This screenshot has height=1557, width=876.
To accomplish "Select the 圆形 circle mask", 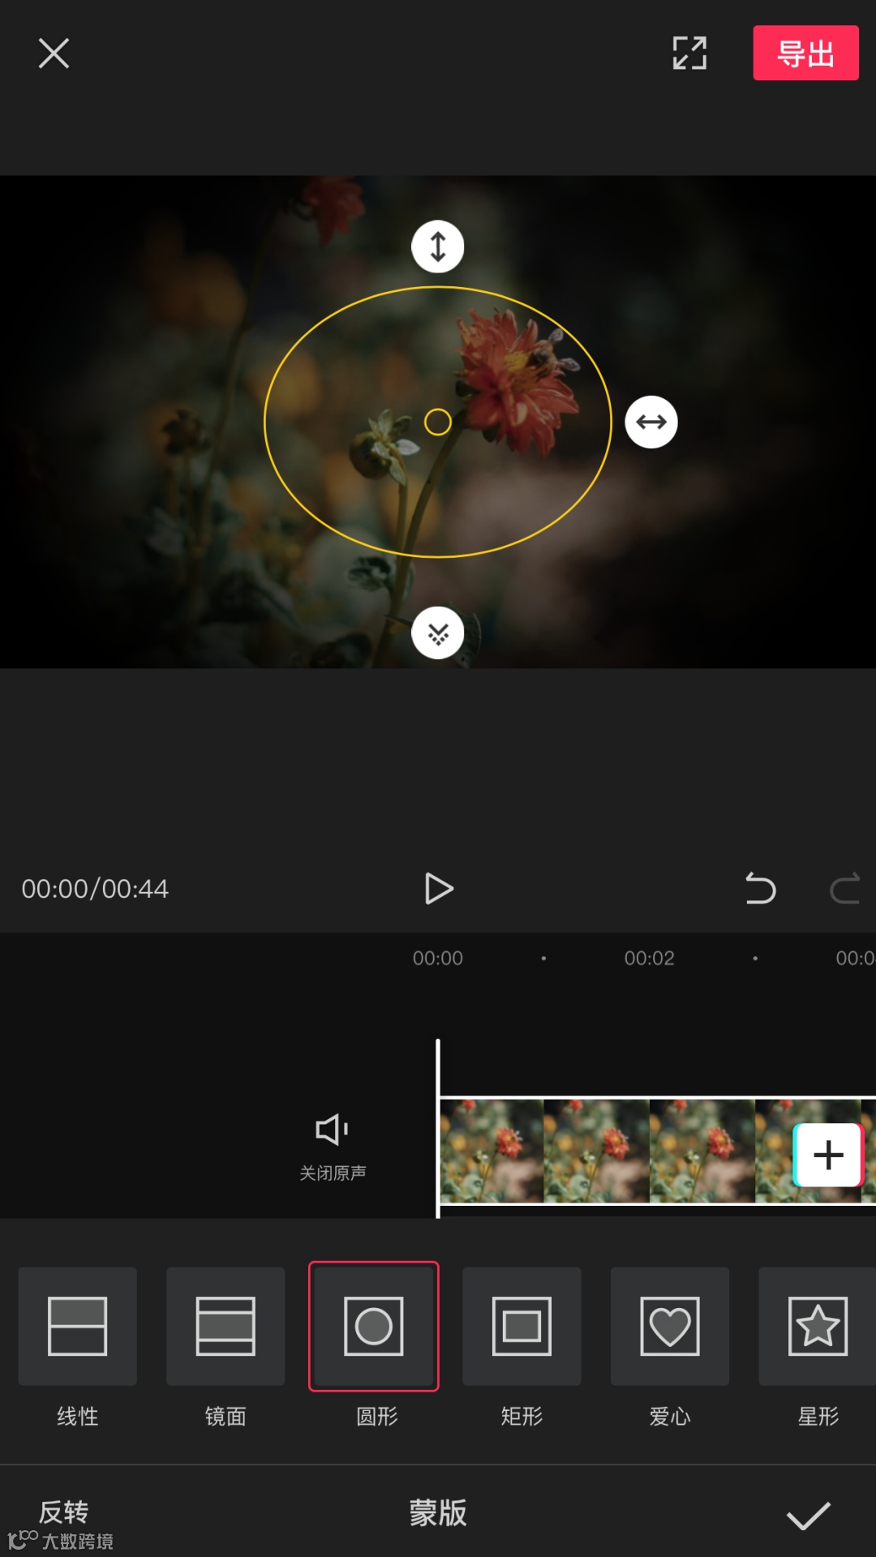I will point(374,1326).
